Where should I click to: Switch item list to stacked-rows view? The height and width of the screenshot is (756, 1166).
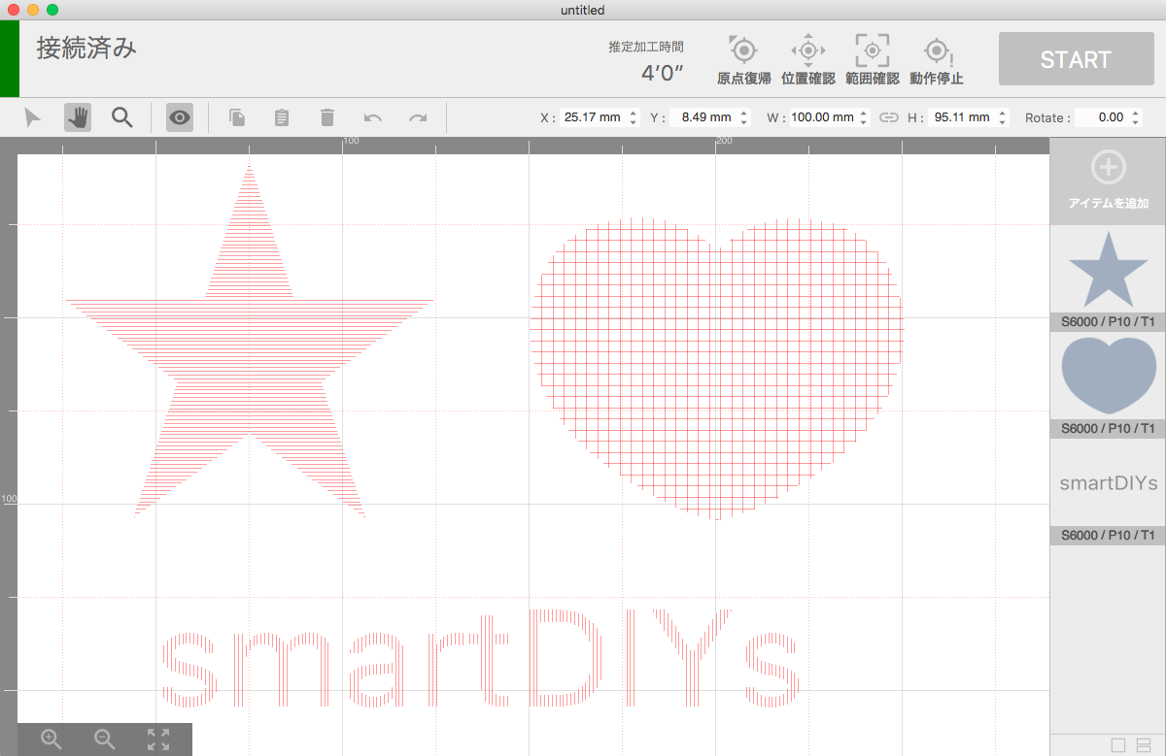click(1145, 745)
